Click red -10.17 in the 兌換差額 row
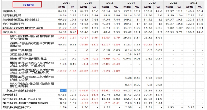This screenshot has height=110, width=207. click(62, 38)
